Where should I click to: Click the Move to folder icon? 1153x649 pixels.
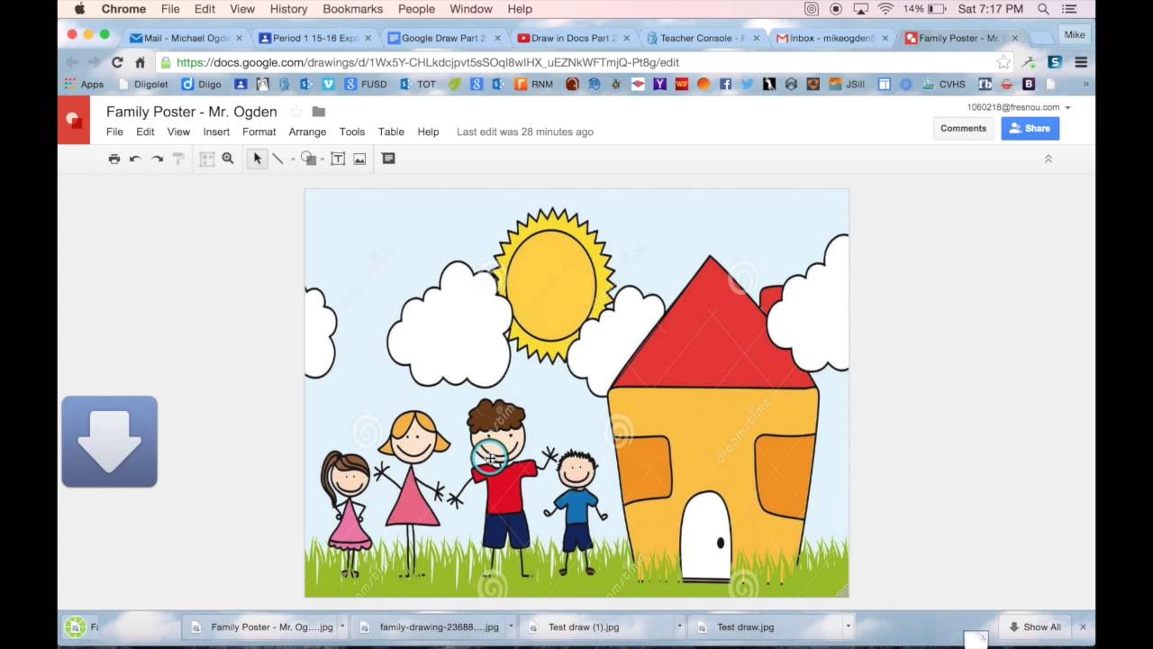click(318, 112)
